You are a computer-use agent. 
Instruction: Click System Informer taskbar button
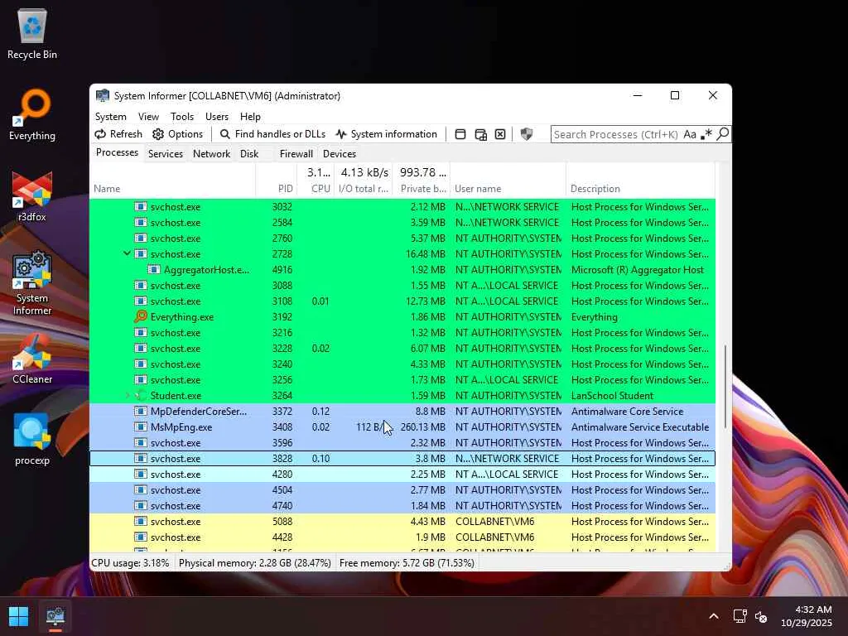[x=55, y=616]
